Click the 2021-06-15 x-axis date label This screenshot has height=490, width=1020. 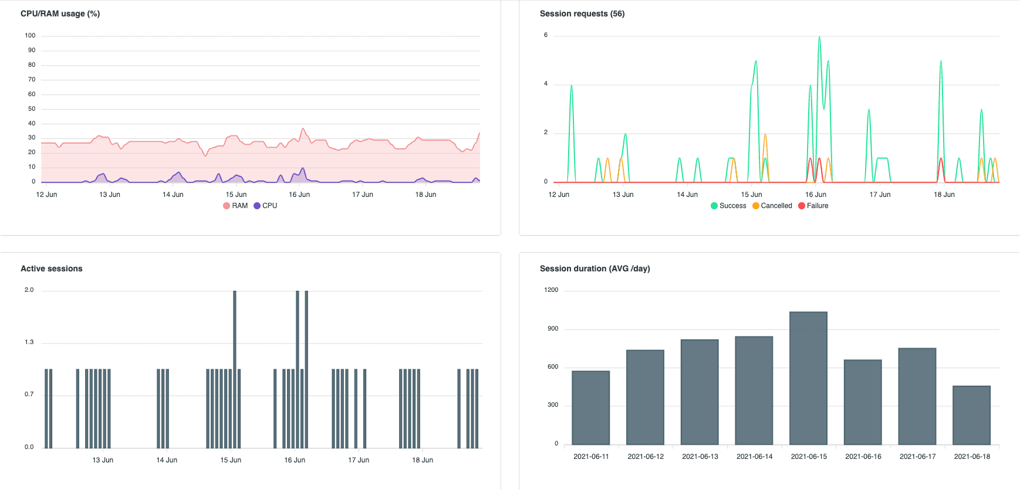[x=809, y=457]
